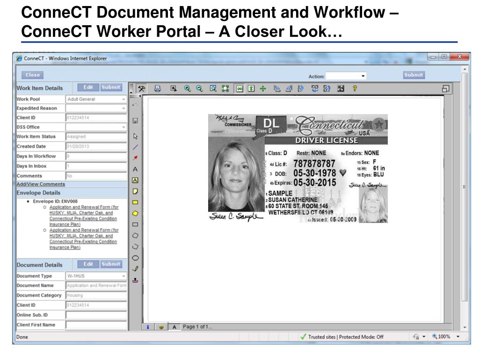
Task: Open the browser zoom level dropdown arrow
Action: coord(458,337)
